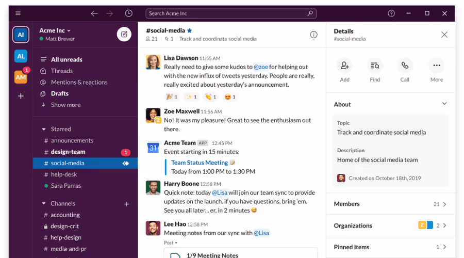Collapse the Channels section
Screen dimensions: 464x258
44,203
